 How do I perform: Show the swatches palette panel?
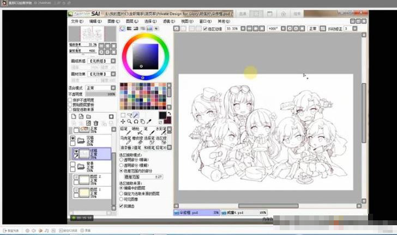[149, 28]
